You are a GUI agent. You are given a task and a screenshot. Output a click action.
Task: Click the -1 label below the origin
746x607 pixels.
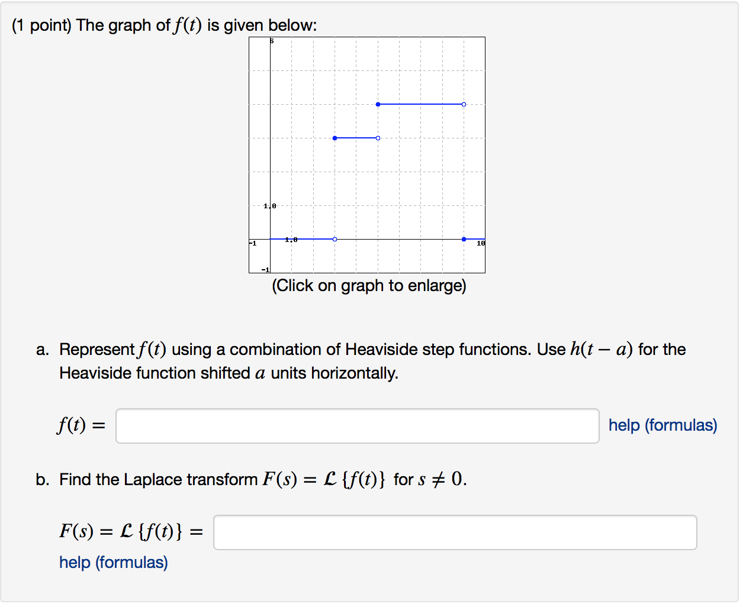(x=265, y=269)
